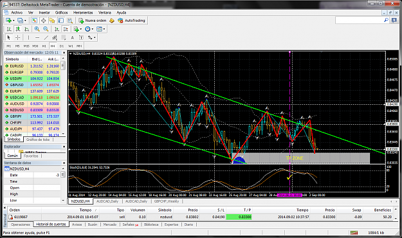Screen dimensions: 402x238
Task: Switch to M1 timeframe
Action: 9,46
